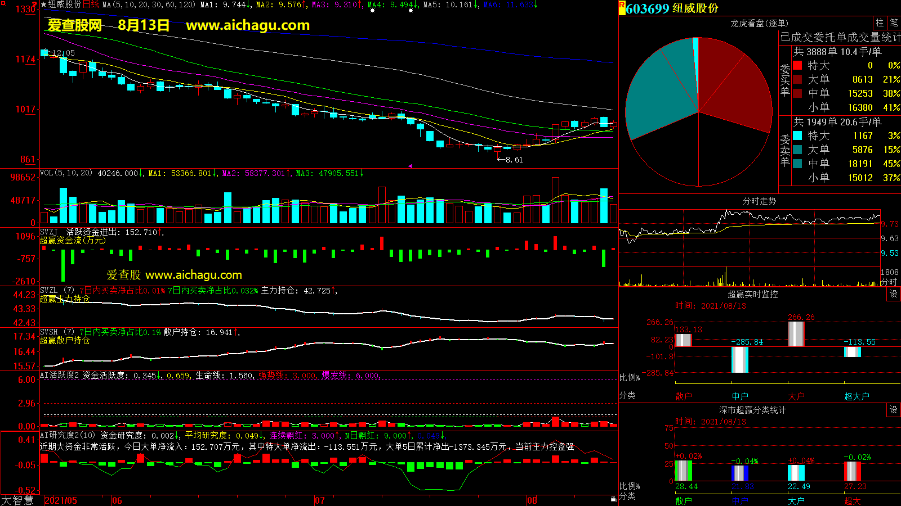The height and width of the screenshot is (506, 901).
Task: Select 超大户 category in 超赢实时监控
Action: point(857,396)
